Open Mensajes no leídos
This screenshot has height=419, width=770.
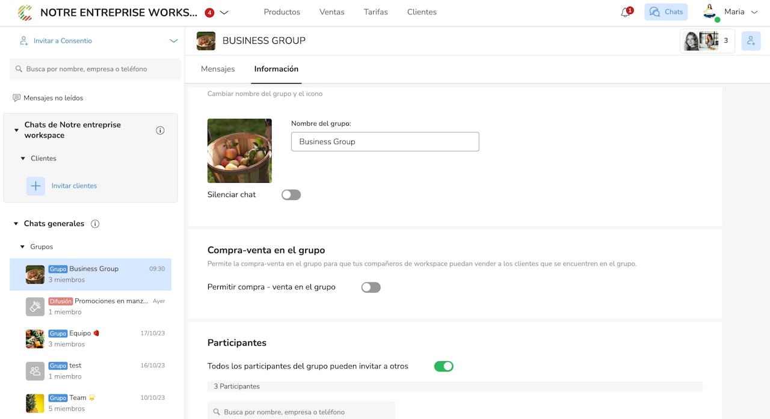pos(53,98)
